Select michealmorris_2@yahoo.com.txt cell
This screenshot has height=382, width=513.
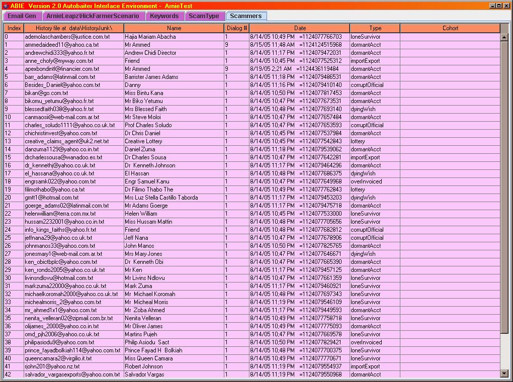[74, 302]
